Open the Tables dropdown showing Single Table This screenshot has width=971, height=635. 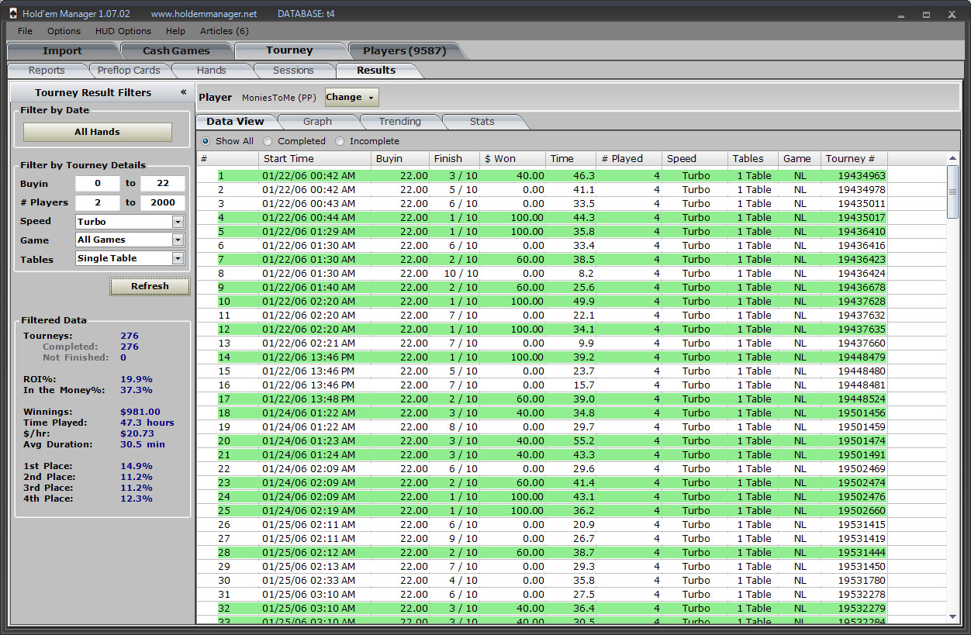click(178, 259)
